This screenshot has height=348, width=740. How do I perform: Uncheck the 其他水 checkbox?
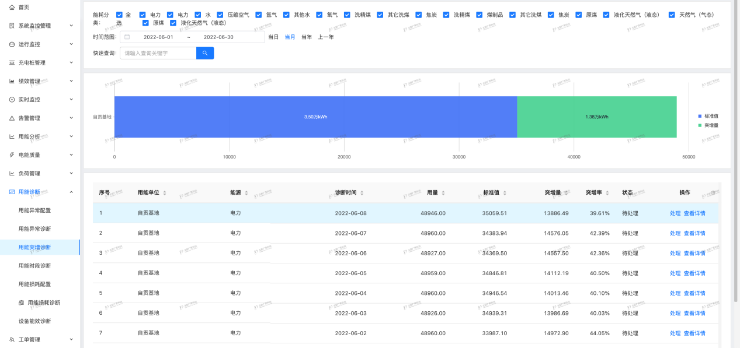[x=286, y=15]
